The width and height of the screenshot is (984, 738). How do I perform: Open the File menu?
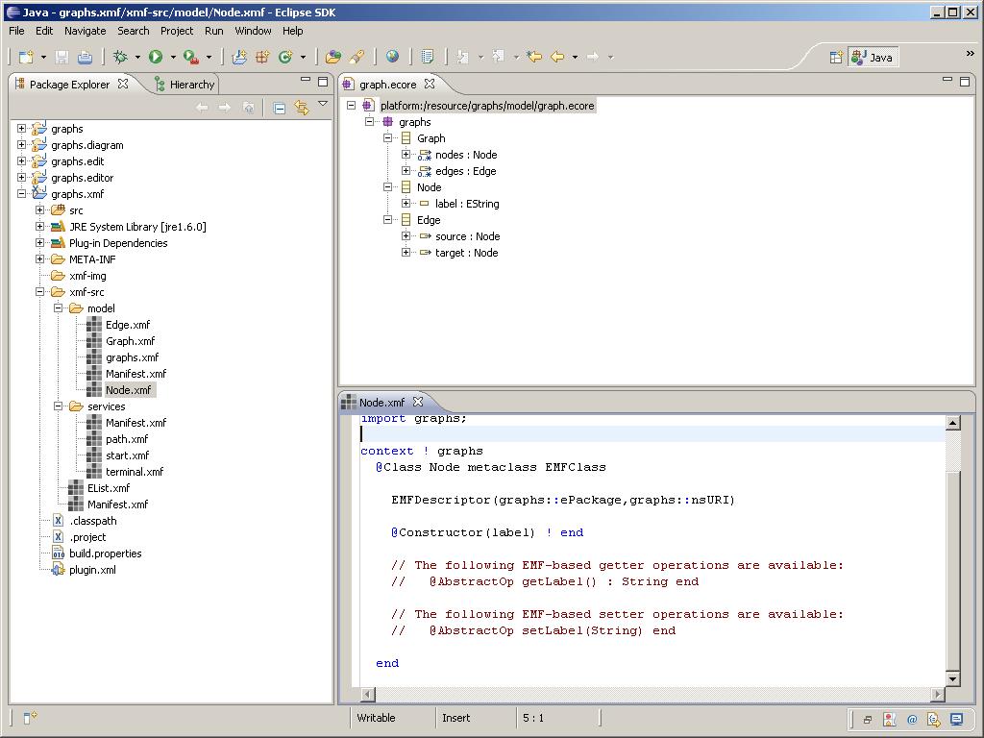click(x=16, y=31)
